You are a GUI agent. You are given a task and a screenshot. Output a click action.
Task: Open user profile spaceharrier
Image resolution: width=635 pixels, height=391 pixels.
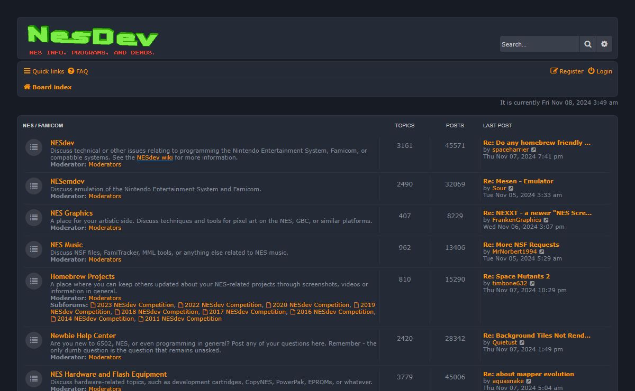coord(510,150)
